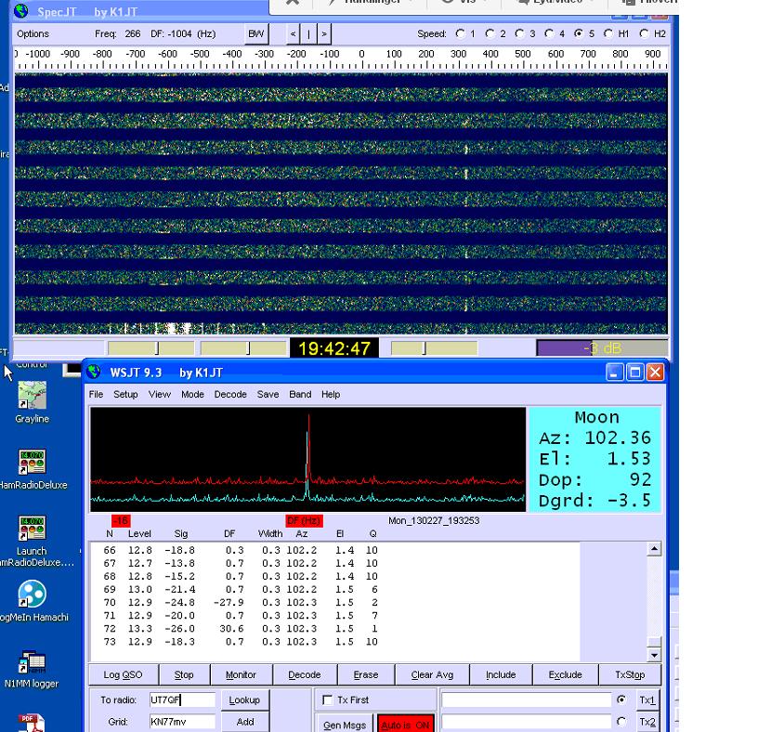Open the Decode menu in WSJT
The image size is (784, 732).
coord(230,394)
